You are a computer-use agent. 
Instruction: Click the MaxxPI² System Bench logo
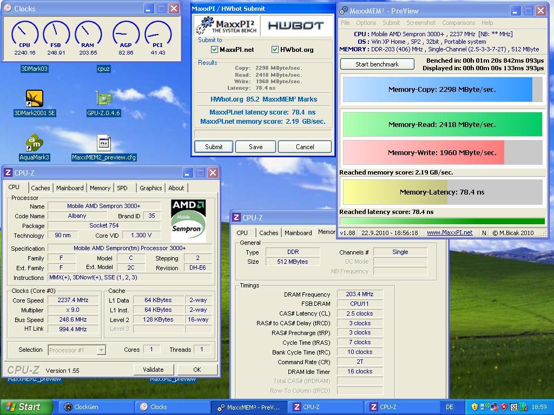(x=227, y=25)
